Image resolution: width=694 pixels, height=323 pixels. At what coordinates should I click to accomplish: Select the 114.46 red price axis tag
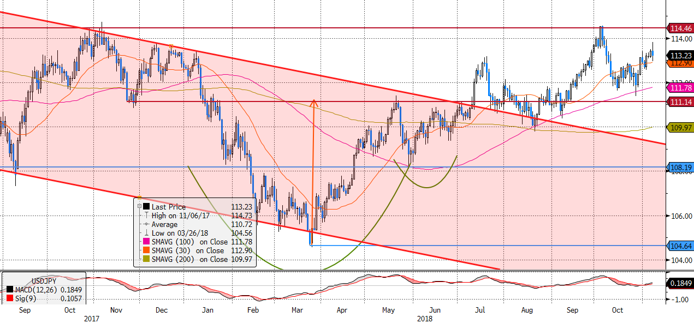[681, 28]
